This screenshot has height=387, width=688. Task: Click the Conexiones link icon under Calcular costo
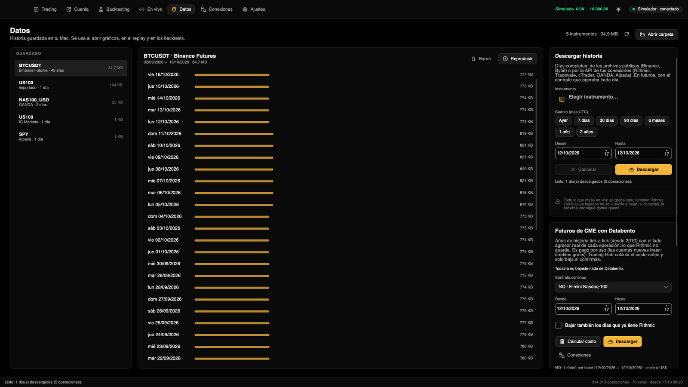pyautogui.click(x=562, y=355)
